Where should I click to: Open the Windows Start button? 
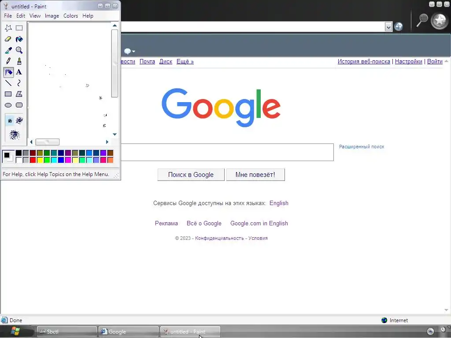(x=15, y=331)
